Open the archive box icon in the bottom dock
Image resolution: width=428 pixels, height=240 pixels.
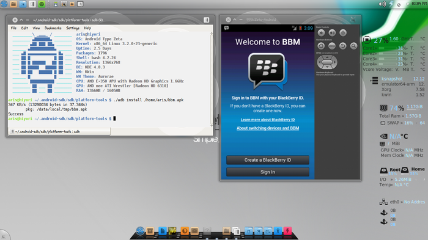[x=150, y=231]
